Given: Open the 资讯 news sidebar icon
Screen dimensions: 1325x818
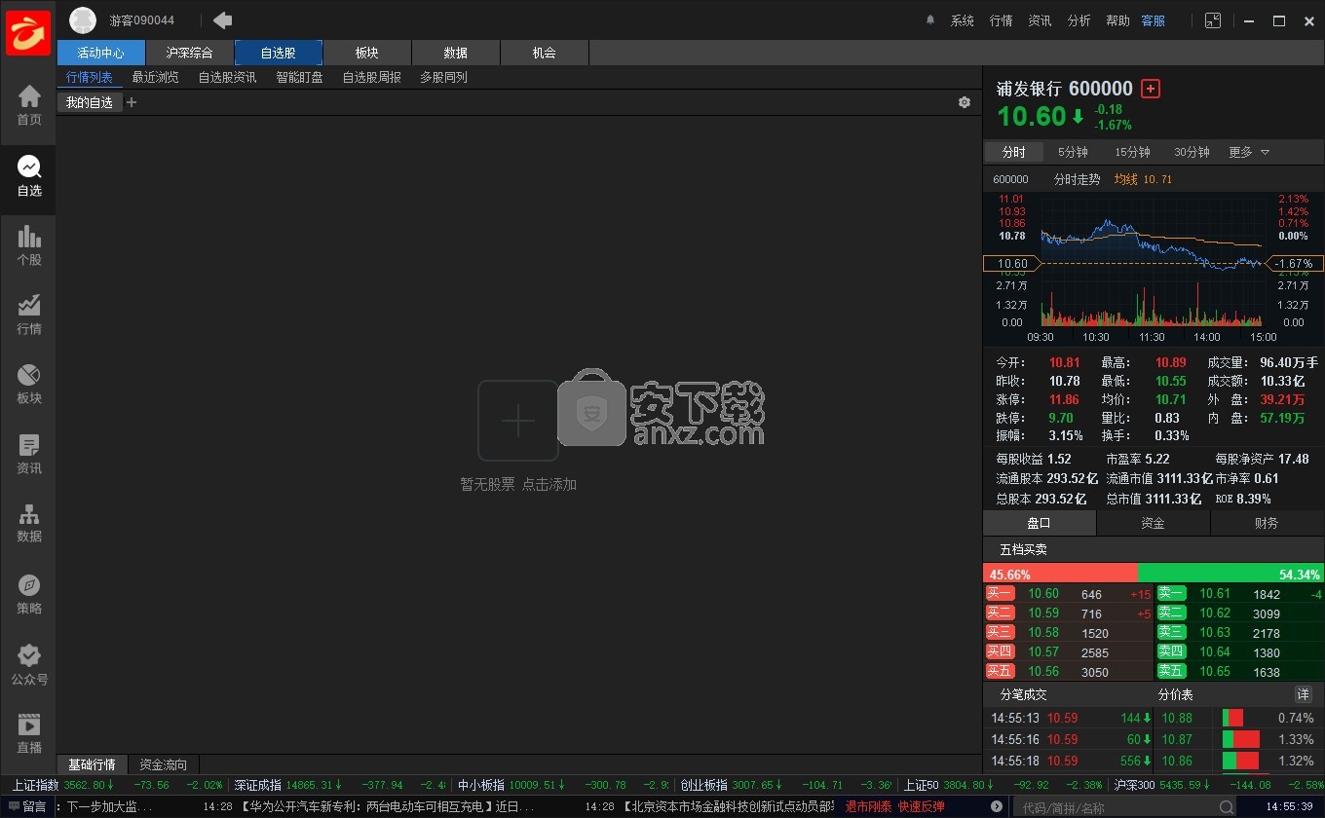Looking at the screenshot, I should tap(29, 454).
